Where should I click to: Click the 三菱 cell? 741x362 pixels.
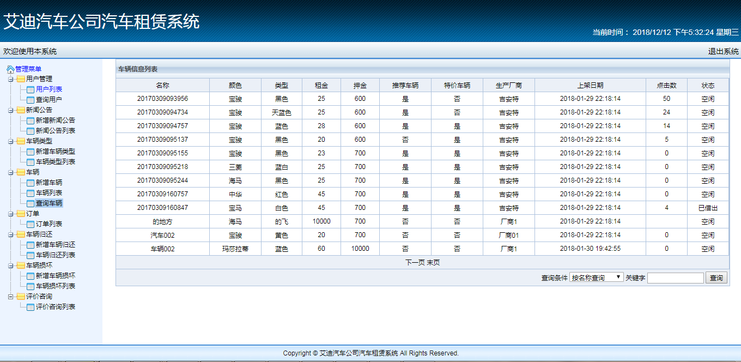[x=235, y=167]
